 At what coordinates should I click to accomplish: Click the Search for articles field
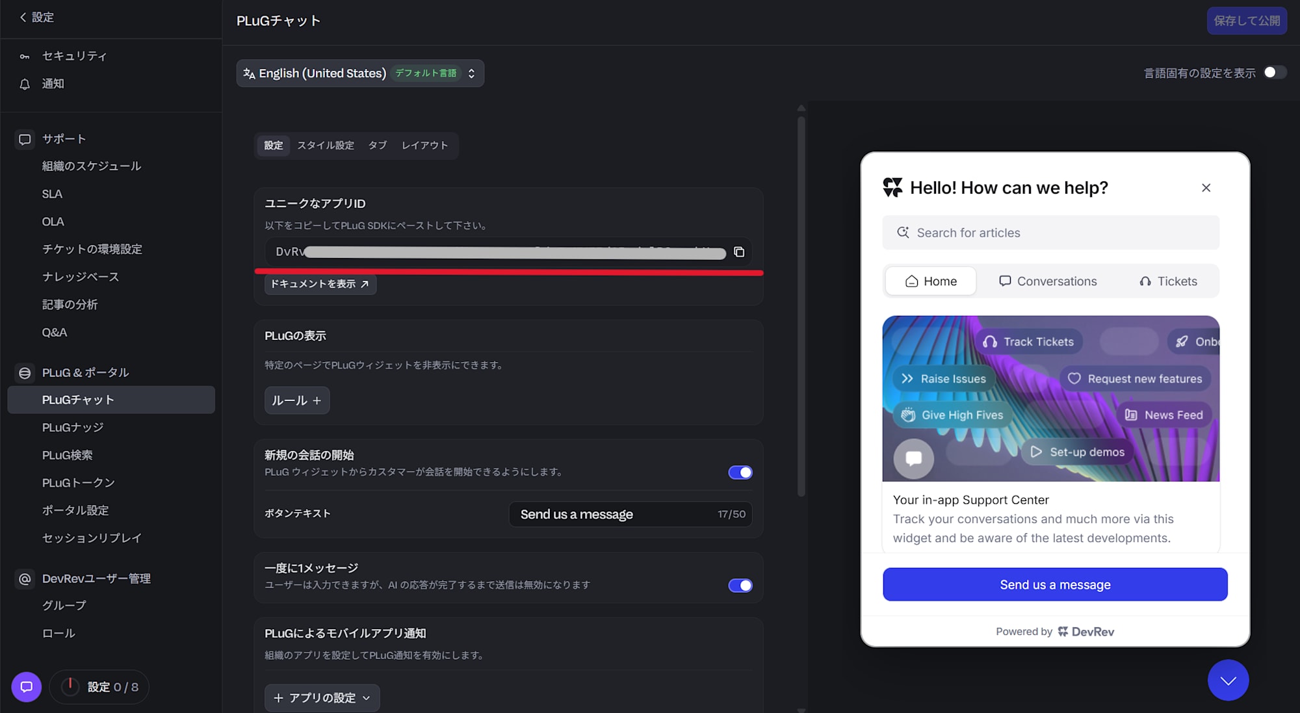[x=1050, y=233]
